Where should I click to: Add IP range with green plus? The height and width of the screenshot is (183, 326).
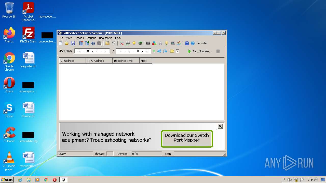[154, 51]
